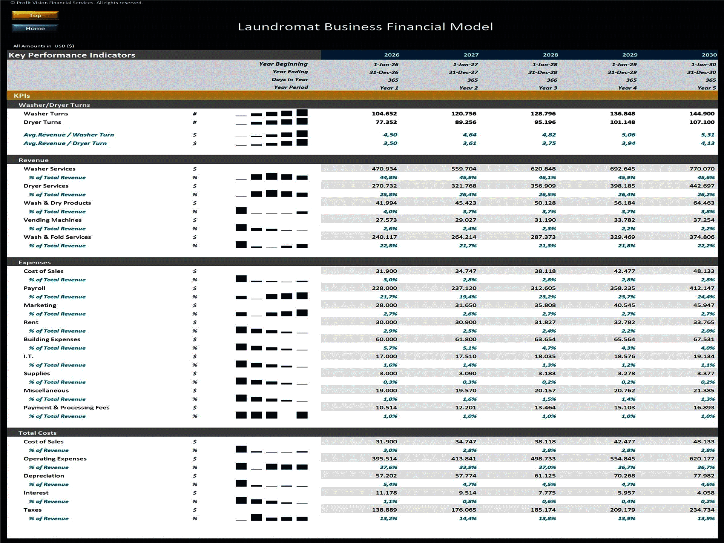Click the Key Performance Indicators title
Image resolution: width=724 pixels, height=543 pixels.
coord(72,55)
